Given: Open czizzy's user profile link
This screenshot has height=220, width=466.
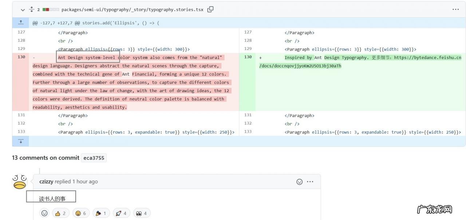Looking at the screenshot, I should click(x=46, y=181).
